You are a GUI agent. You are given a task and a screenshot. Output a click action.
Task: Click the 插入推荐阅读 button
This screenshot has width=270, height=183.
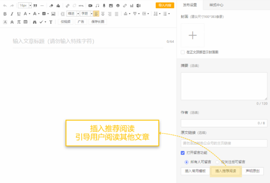click(225, 171)
